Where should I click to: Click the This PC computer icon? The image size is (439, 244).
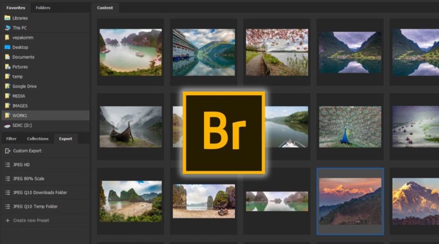click(x=7, y=28)
